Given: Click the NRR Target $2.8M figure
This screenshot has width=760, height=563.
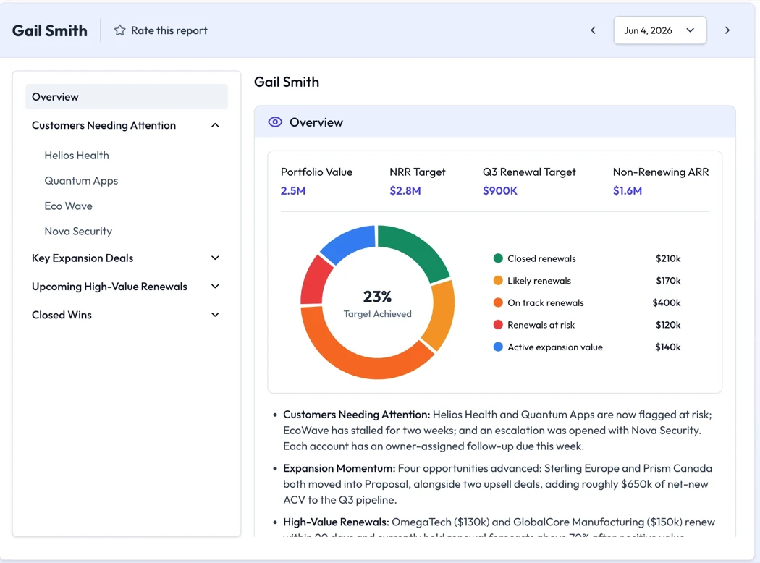Looking at the screenshot, I should tap(405, 191).
